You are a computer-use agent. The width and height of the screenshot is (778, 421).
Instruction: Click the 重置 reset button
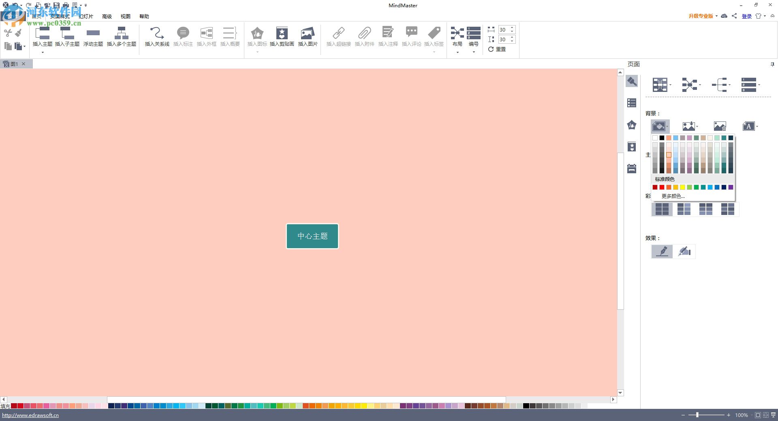[x=497, y=49]
